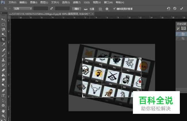Commit the current crop with checkmark
This screenshot has height=121, width=187.
click(182, 9)
